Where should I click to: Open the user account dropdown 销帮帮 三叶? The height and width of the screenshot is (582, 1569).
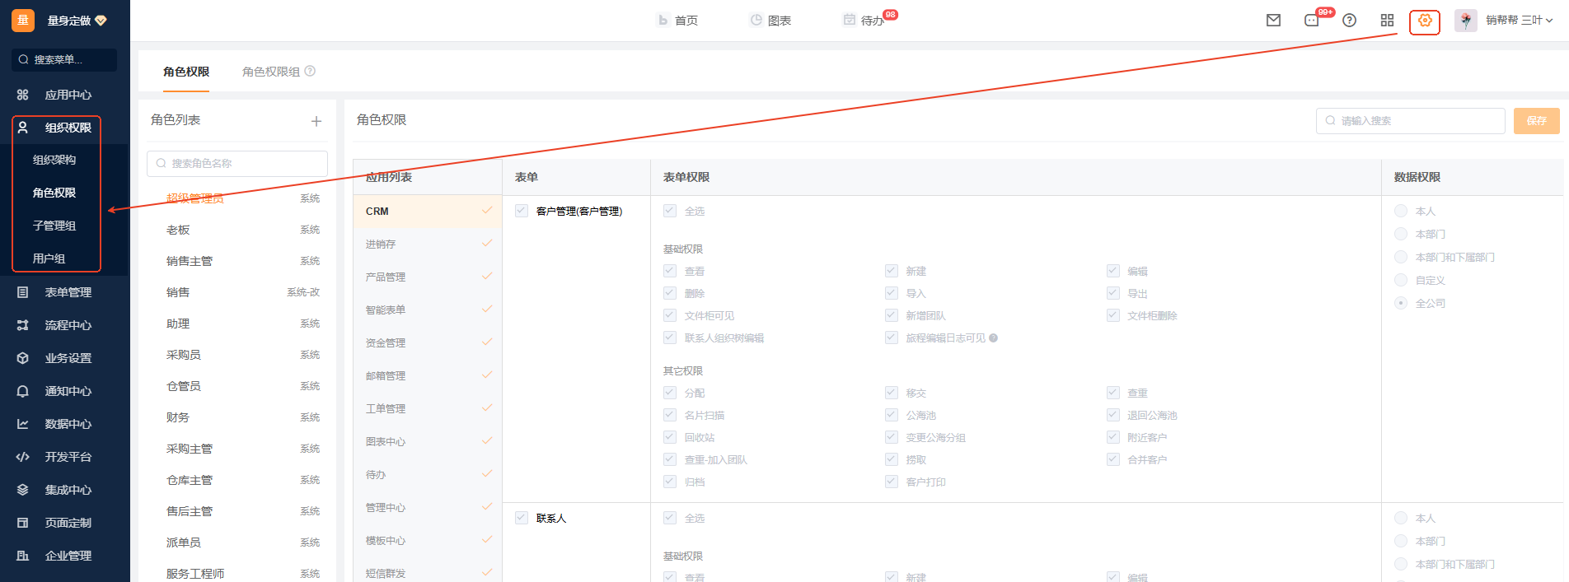pos(1519,21)
